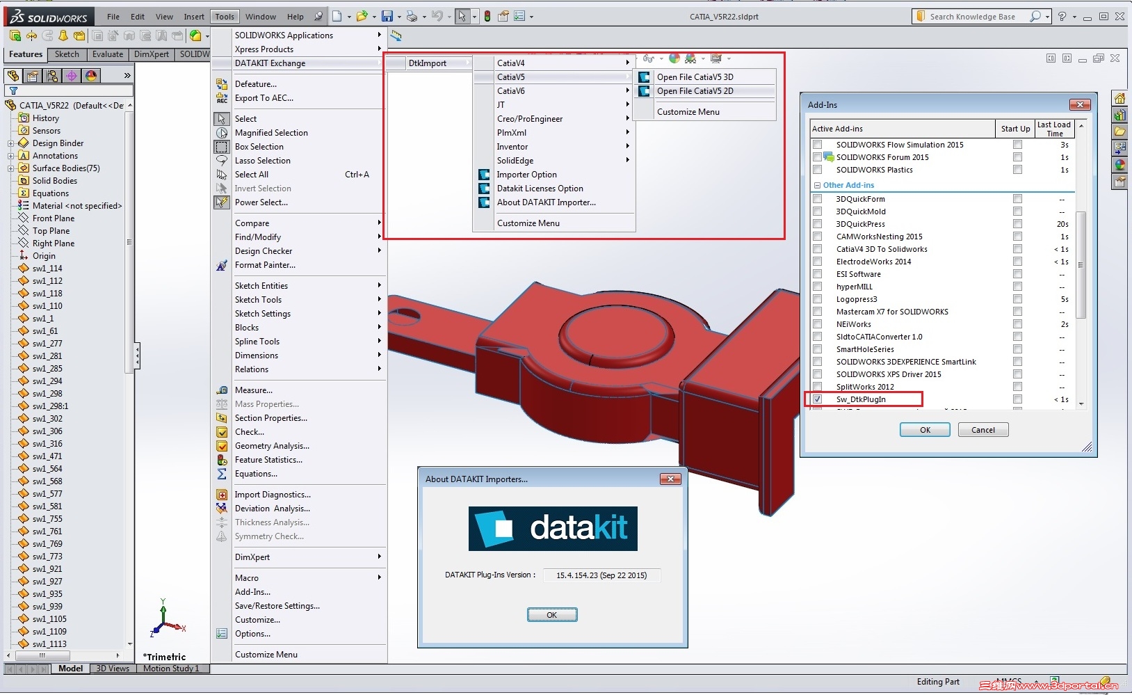Viewport: 1132px width, 695px height.
Task: Check the SplitWorks 2012 add-in checkbox
Action: (818, 387)
